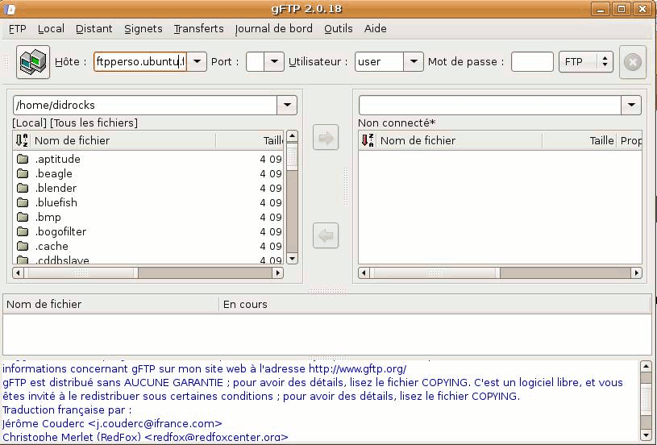This screenshot has width=657, height=445.
Task: Expand local path /home/didrocks dropdown
Action: (287, 105)
